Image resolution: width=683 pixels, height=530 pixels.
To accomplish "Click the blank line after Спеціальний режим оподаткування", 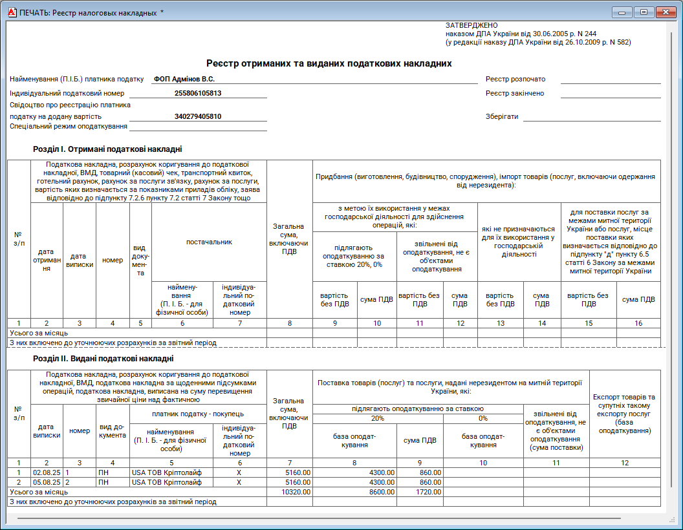I will (198, 127).
